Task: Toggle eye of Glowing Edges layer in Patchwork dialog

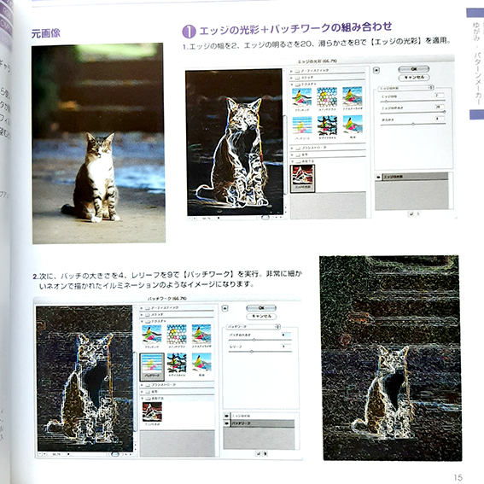Action: (227, 416)
